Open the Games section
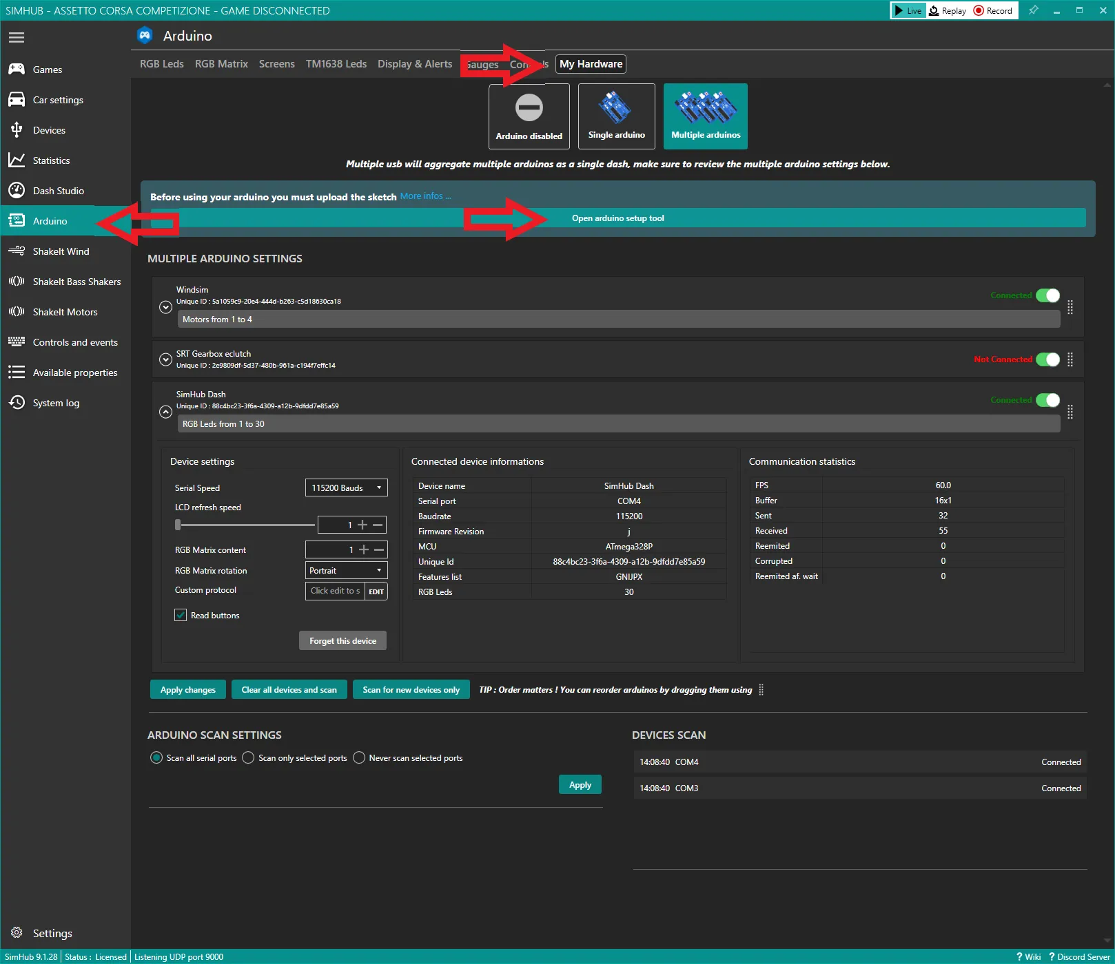Screen dimensions: 1115x964 (x=47, y=69)
